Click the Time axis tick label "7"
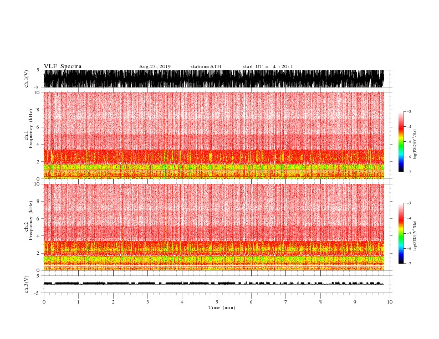This screenshot has height=339, width=439. click(286, 302)
